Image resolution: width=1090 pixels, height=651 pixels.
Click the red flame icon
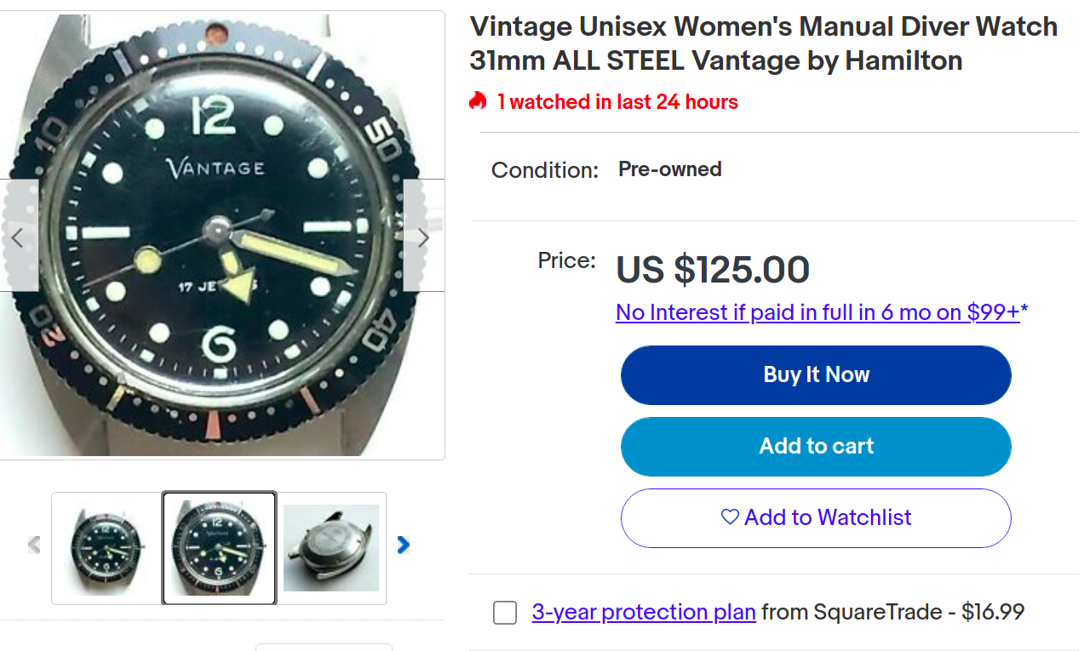[x=478, y=101]
